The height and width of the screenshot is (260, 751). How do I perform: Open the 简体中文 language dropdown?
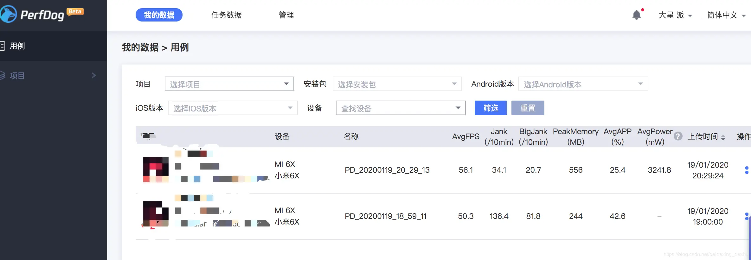coord(726,15)
